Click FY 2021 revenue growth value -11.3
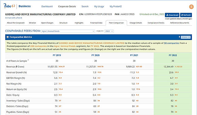Screen dimensions: 197x115 coord(132,72)
